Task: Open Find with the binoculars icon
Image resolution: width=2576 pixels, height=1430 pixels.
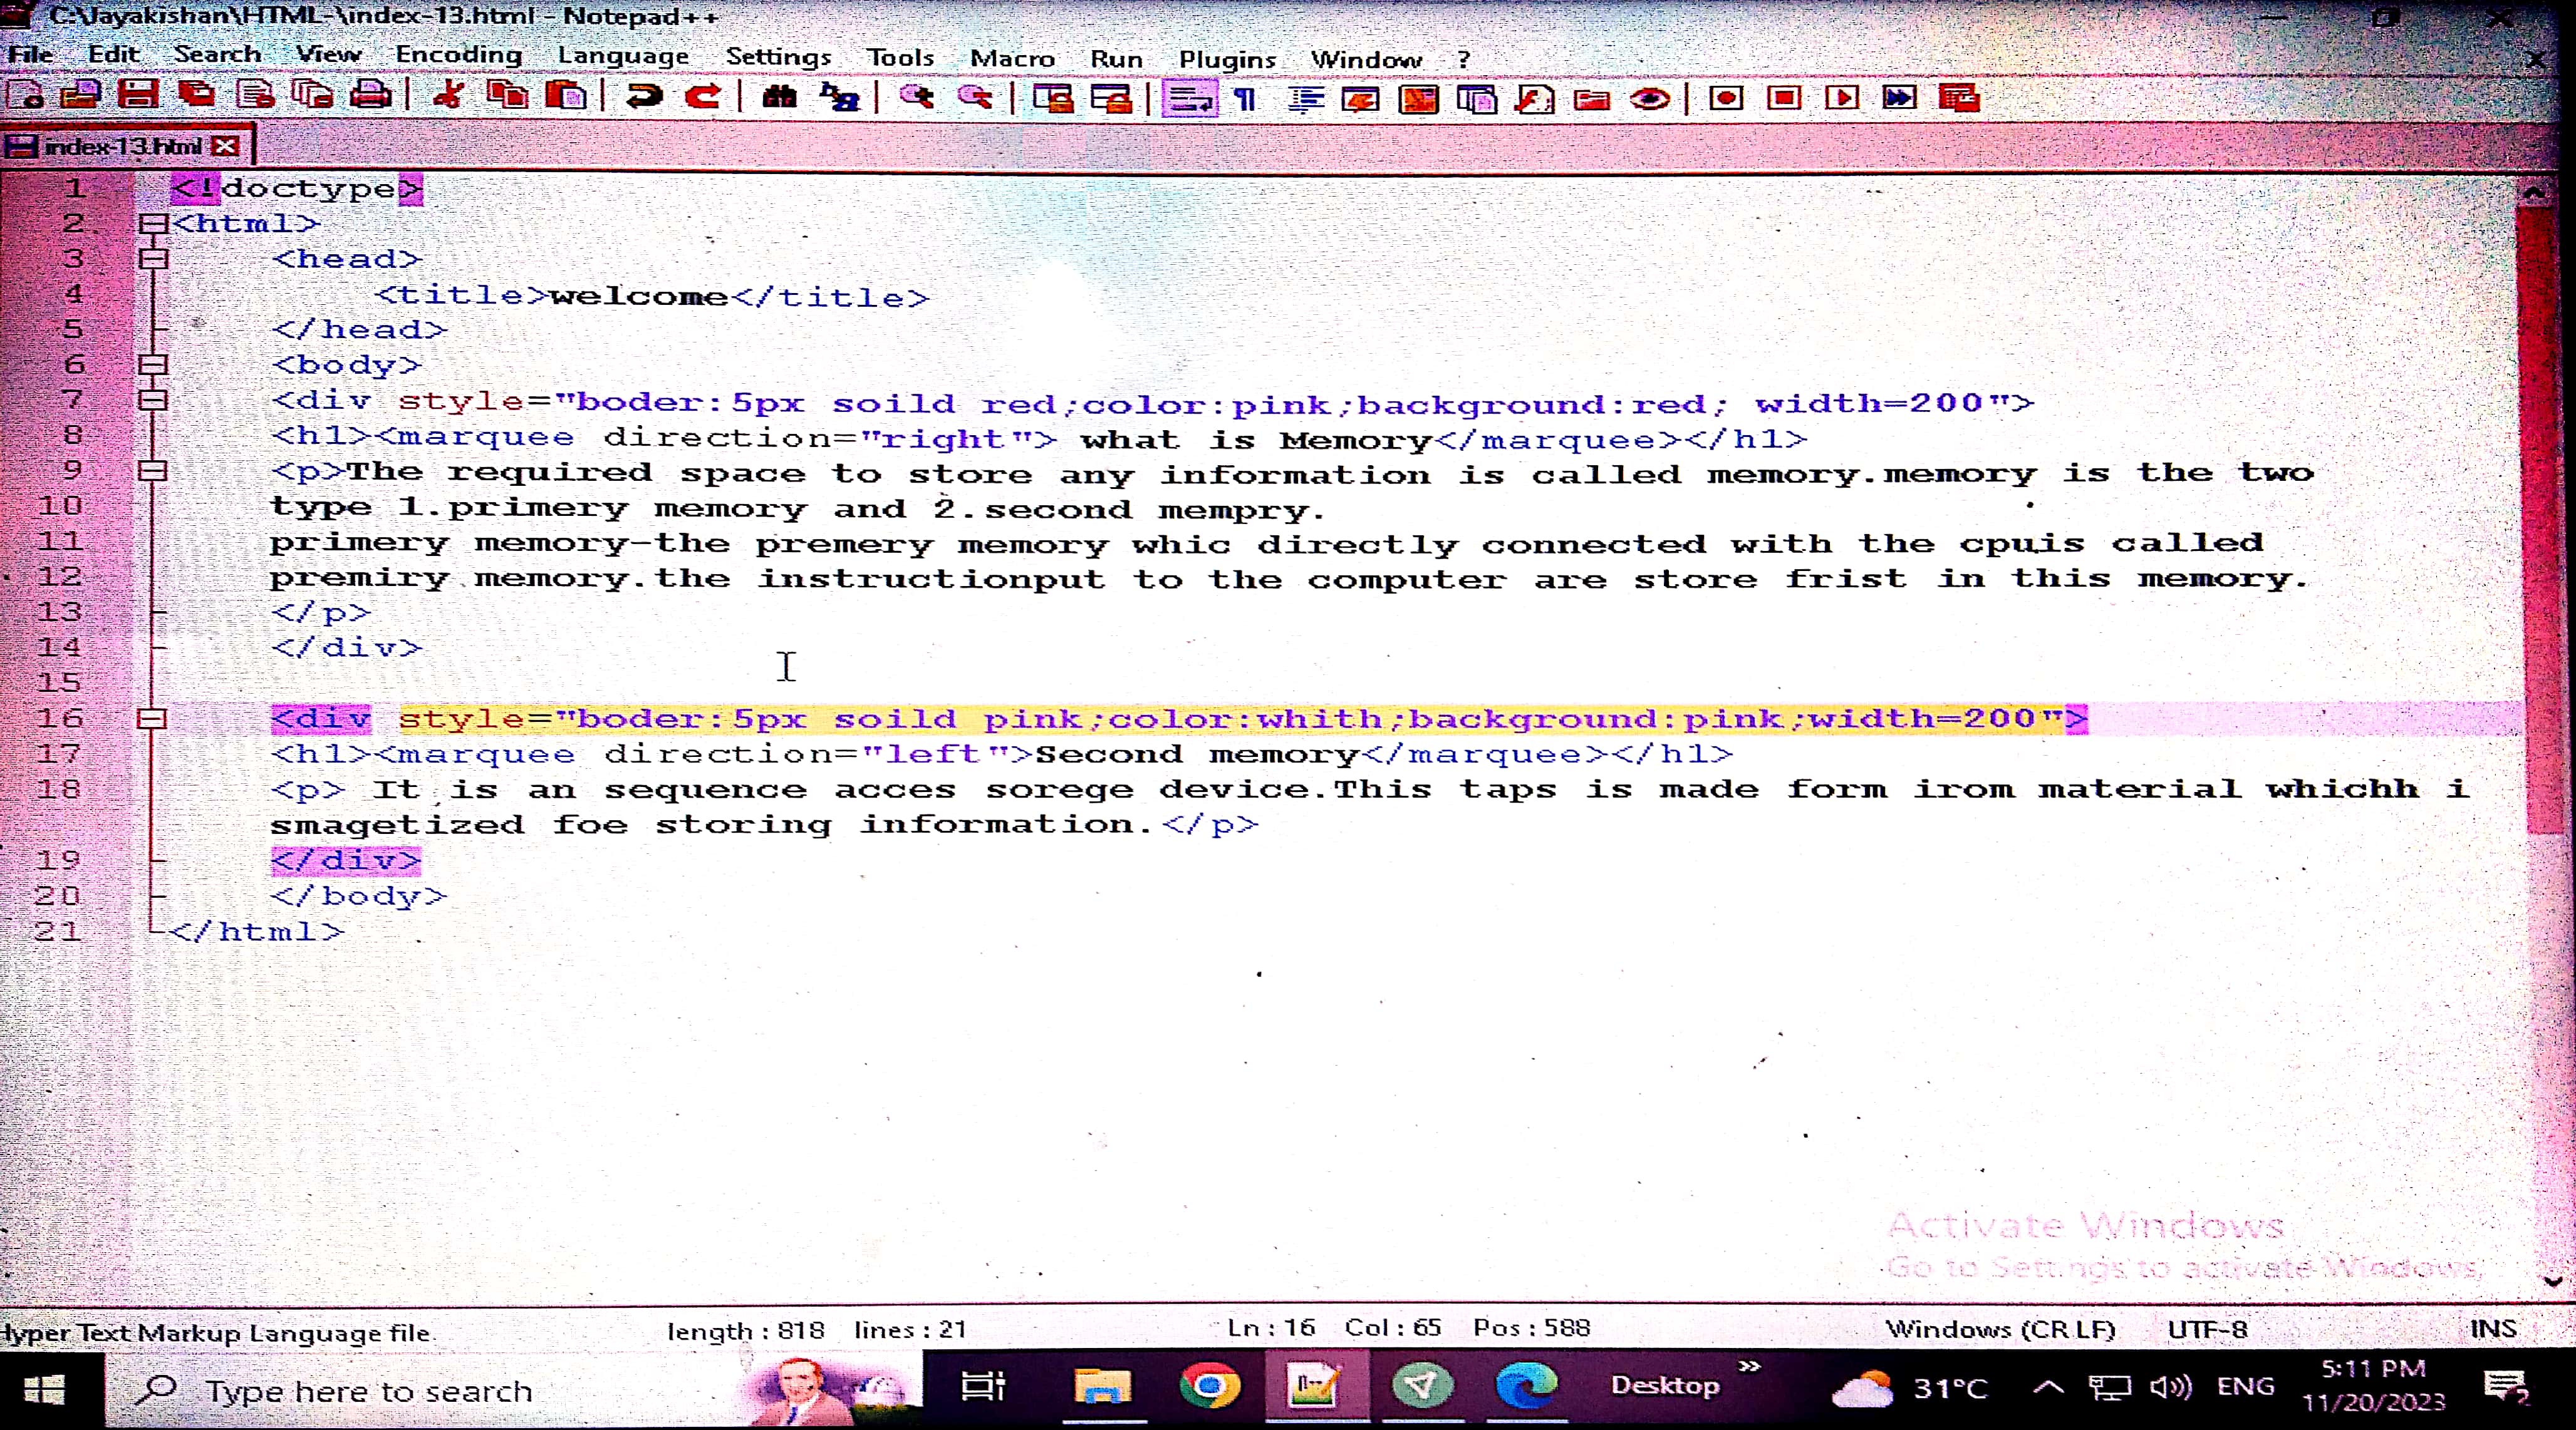Action: (x=779, y=97)
